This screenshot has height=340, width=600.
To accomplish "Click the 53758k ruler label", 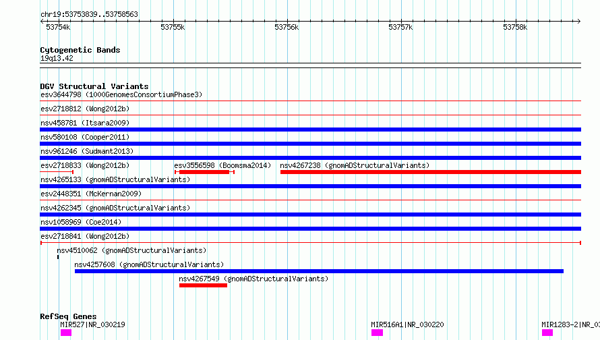I will [x=515, y=27].
